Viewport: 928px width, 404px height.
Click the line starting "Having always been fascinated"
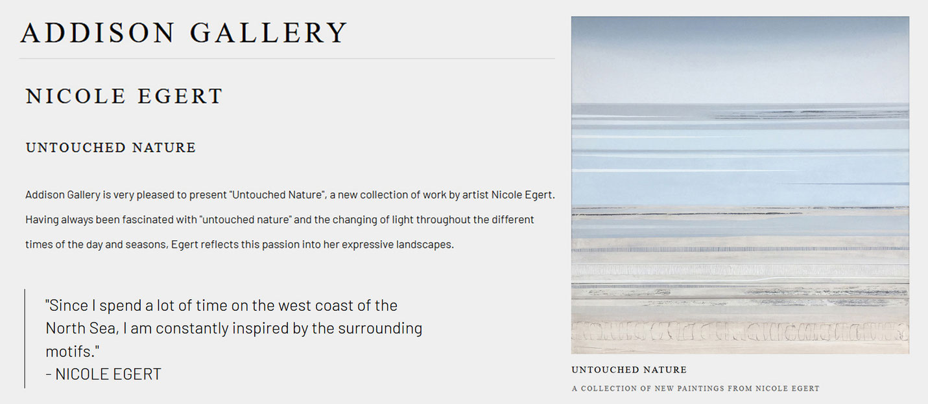(280, 220)
